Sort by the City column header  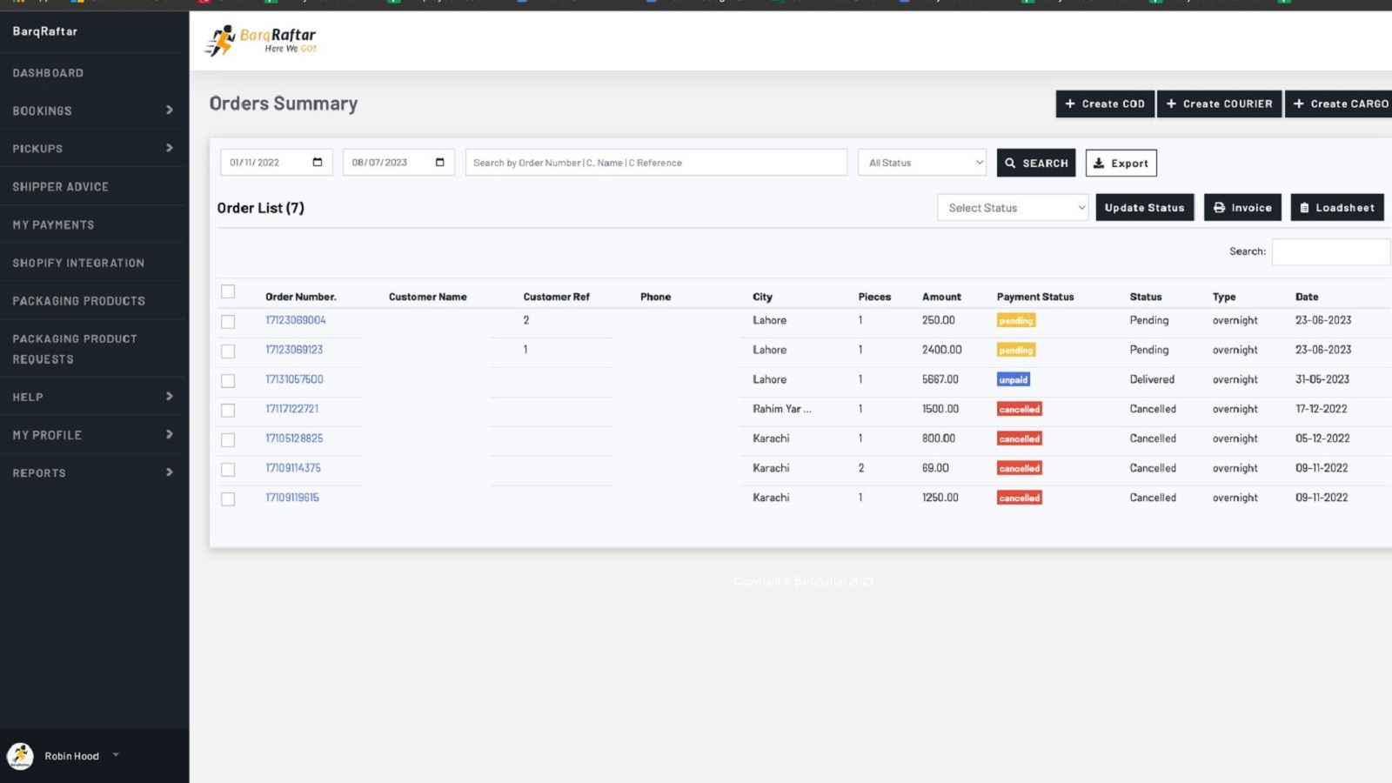762,297
